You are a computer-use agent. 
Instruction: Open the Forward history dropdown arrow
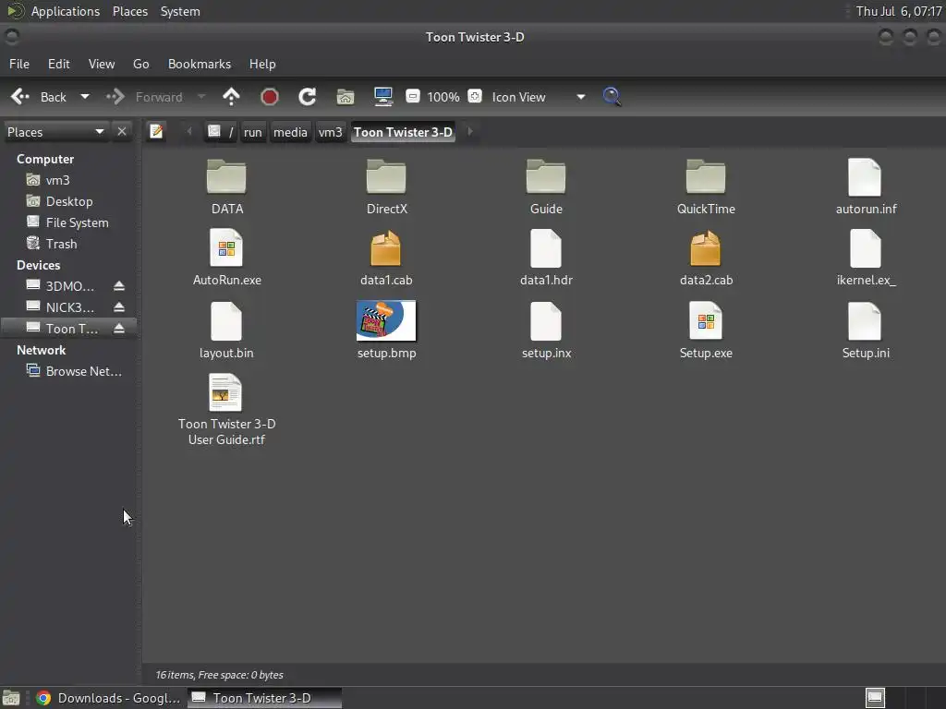click(201, 96)
